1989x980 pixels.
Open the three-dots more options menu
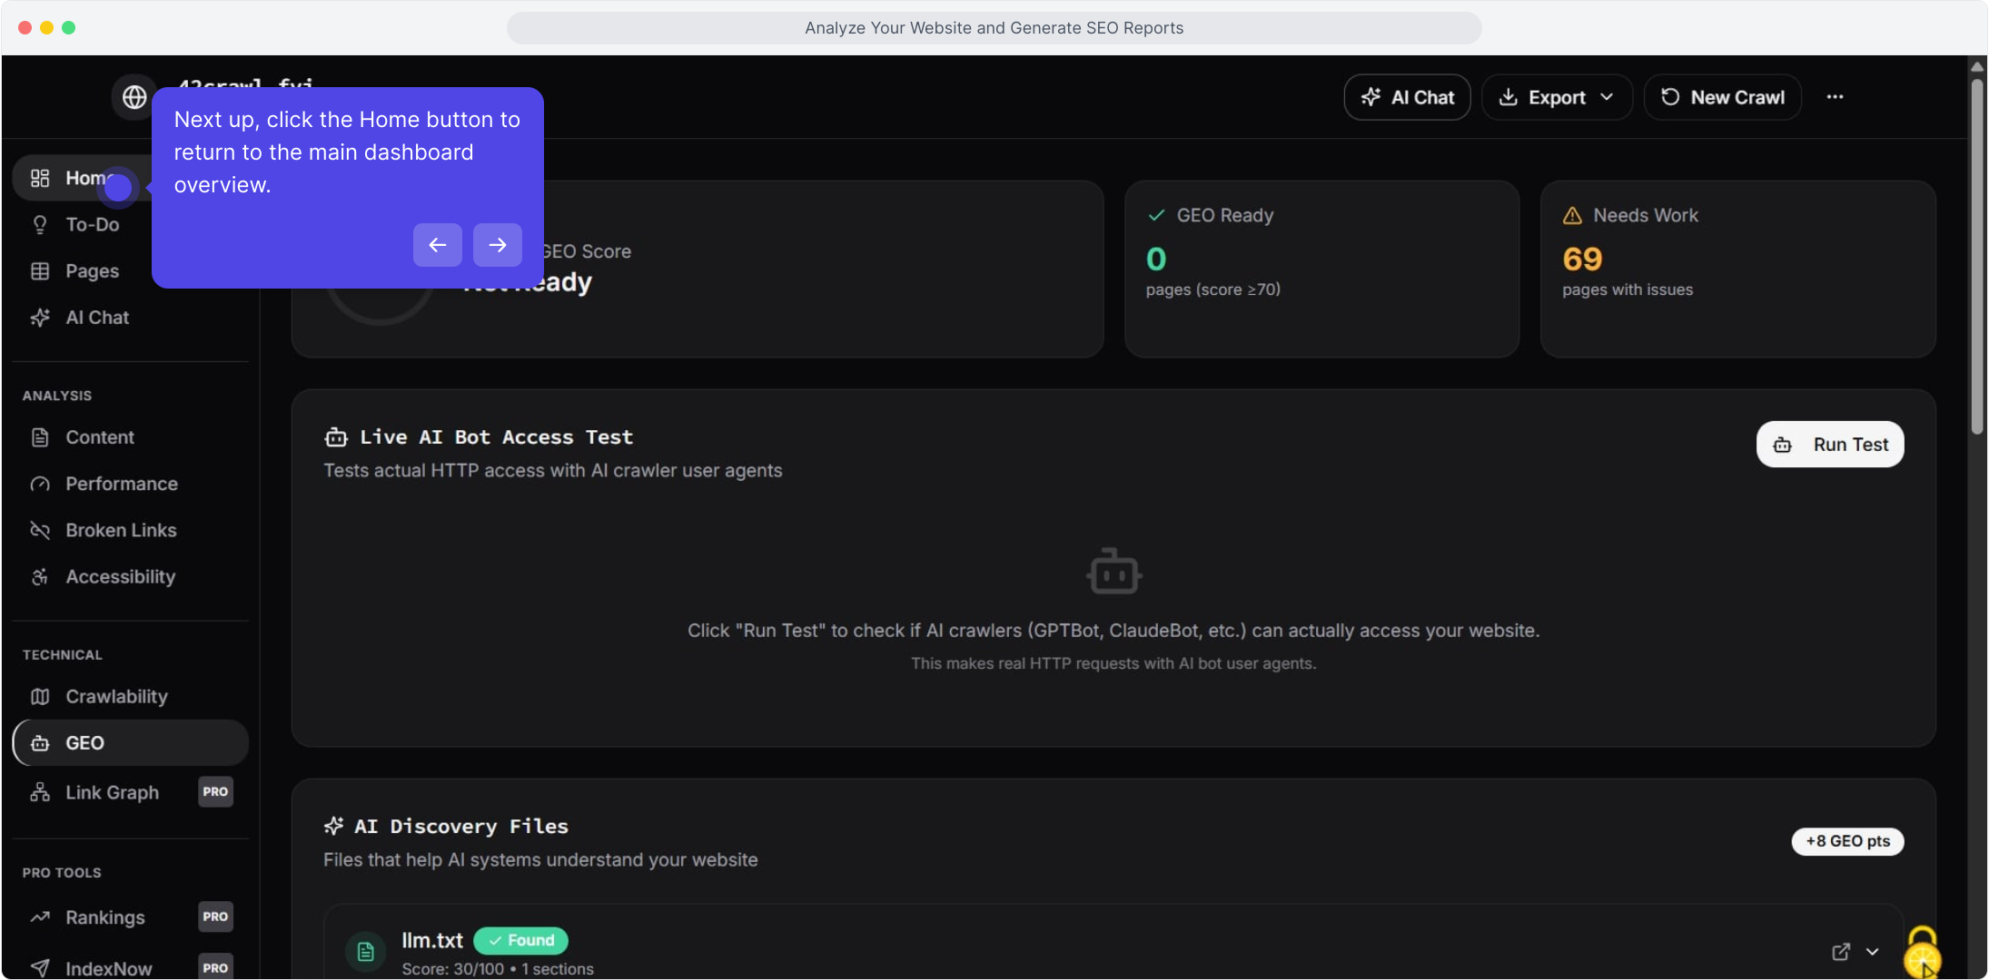pos(1835,97)
